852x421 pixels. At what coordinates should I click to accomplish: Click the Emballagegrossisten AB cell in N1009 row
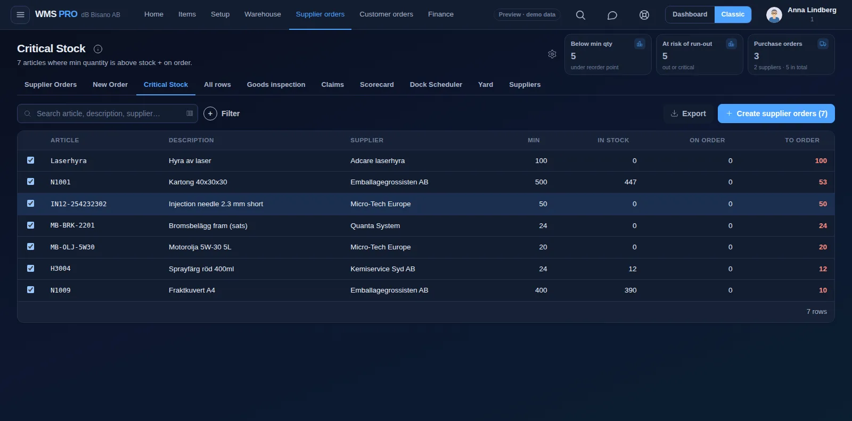point(389,290)
